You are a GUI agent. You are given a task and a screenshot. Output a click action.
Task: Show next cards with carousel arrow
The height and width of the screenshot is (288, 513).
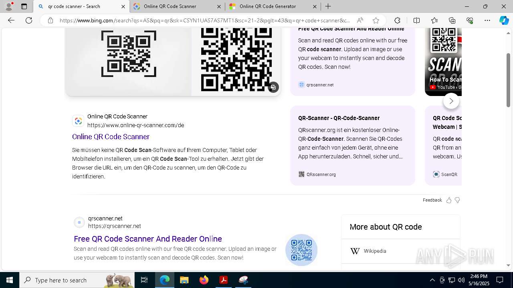pos(451,101)
